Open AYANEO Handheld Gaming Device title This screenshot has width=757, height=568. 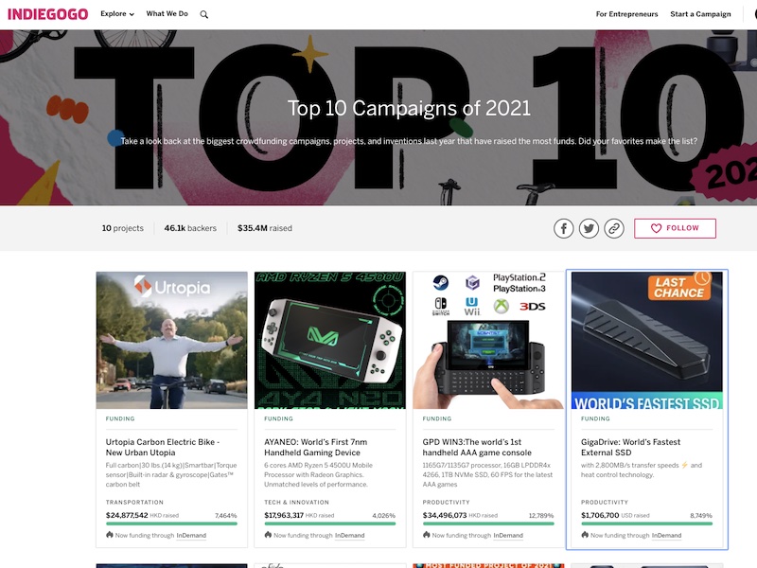(316, 447)
